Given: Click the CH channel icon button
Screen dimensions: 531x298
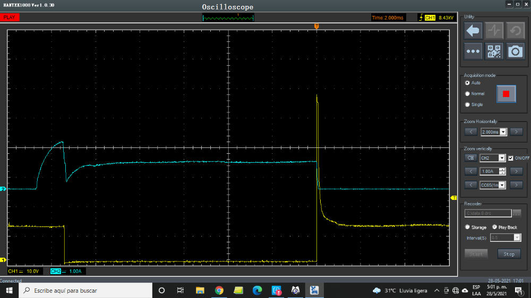Looking at the screenshot, I should [x=470, y=158].
